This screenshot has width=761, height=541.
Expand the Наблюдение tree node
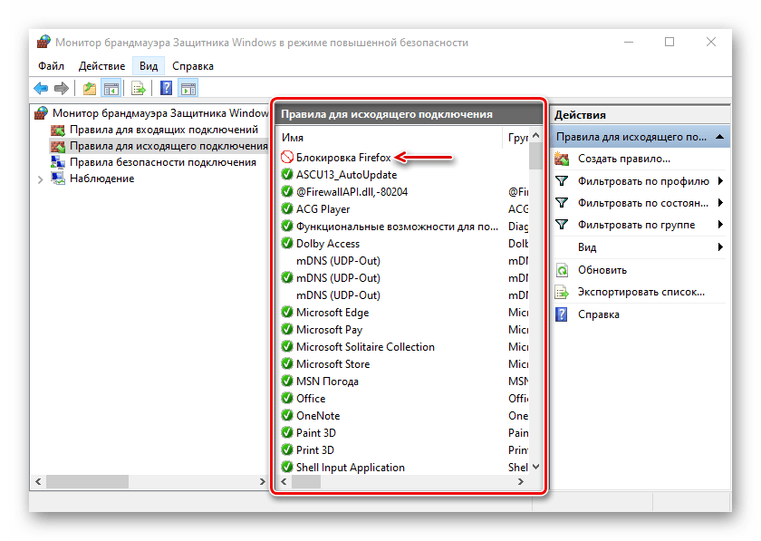click(x=40, y=179)
